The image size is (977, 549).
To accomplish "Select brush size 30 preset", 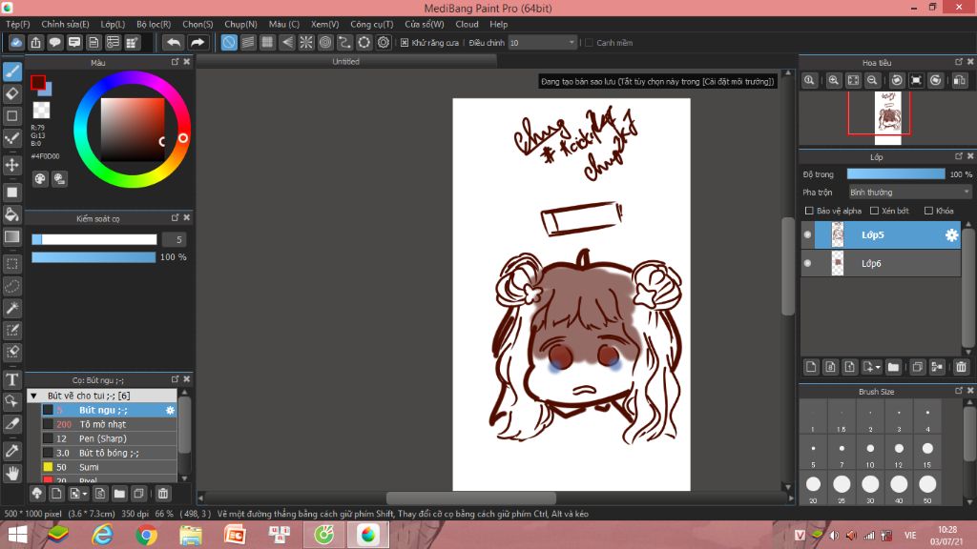I will click(870, 489).
